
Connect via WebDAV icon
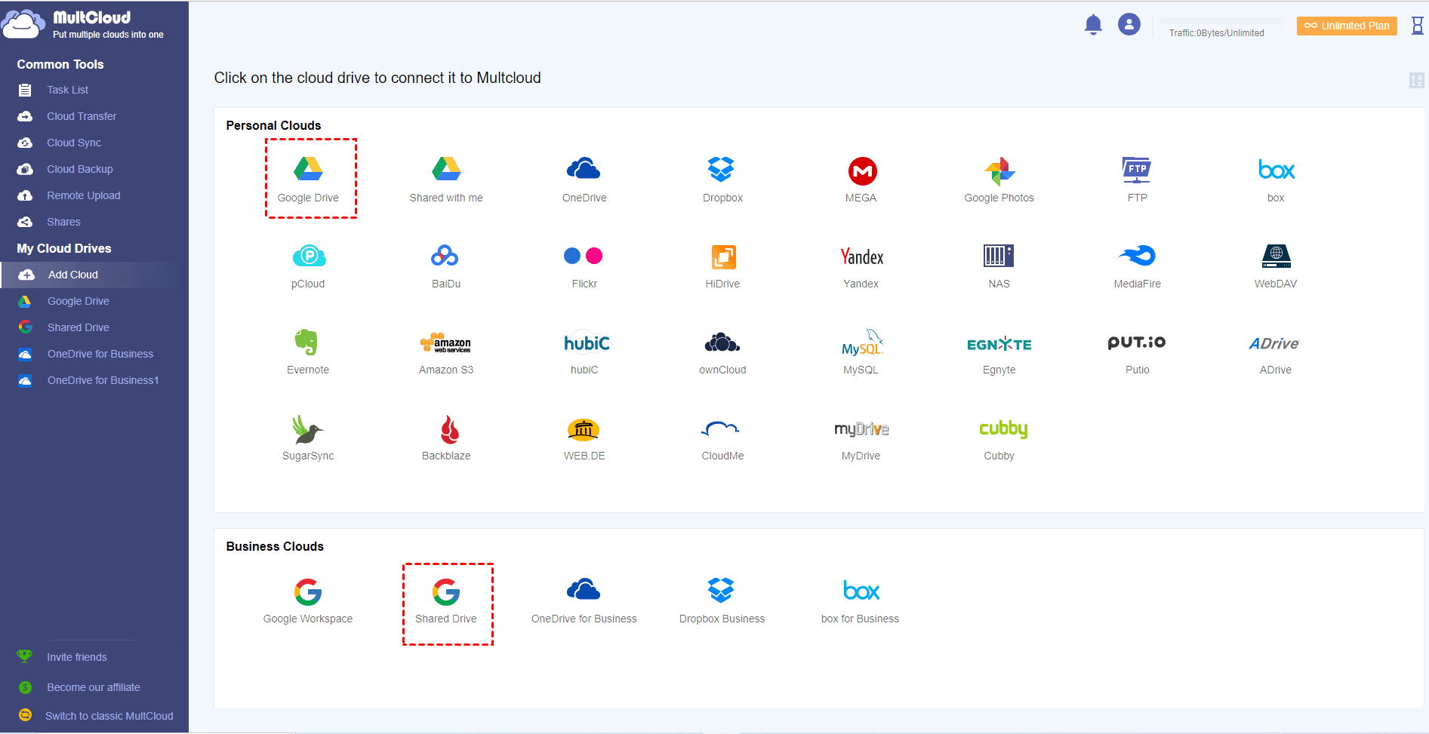(x=1276, y=256)
